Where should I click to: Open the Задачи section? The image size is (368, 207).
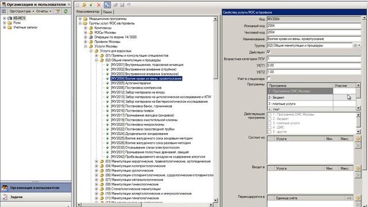[36, 197]
